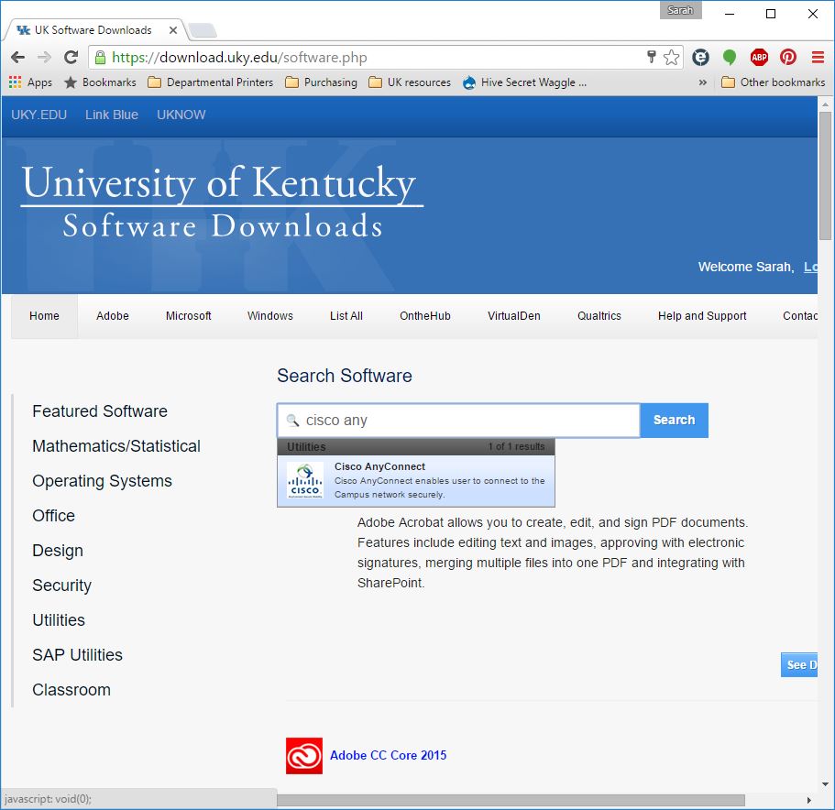Open the OntheHub navigation tab
Viewport: 835px width, 810px height.
pos(425,316)
